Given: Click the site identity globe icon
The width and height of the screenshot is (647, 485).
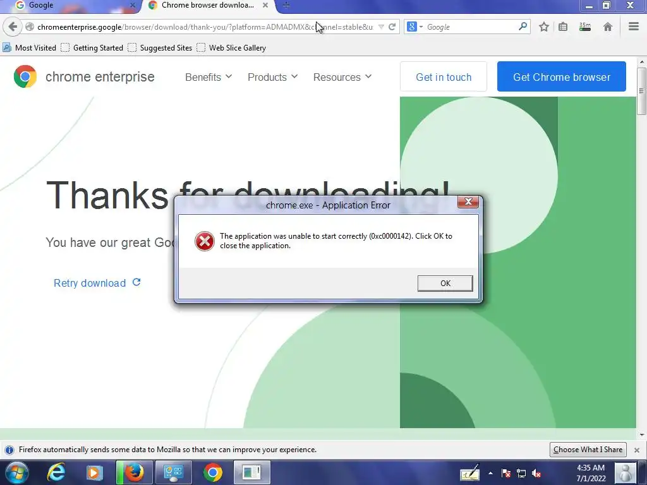Looking at the screenshot, I should [x=29, y=27].
